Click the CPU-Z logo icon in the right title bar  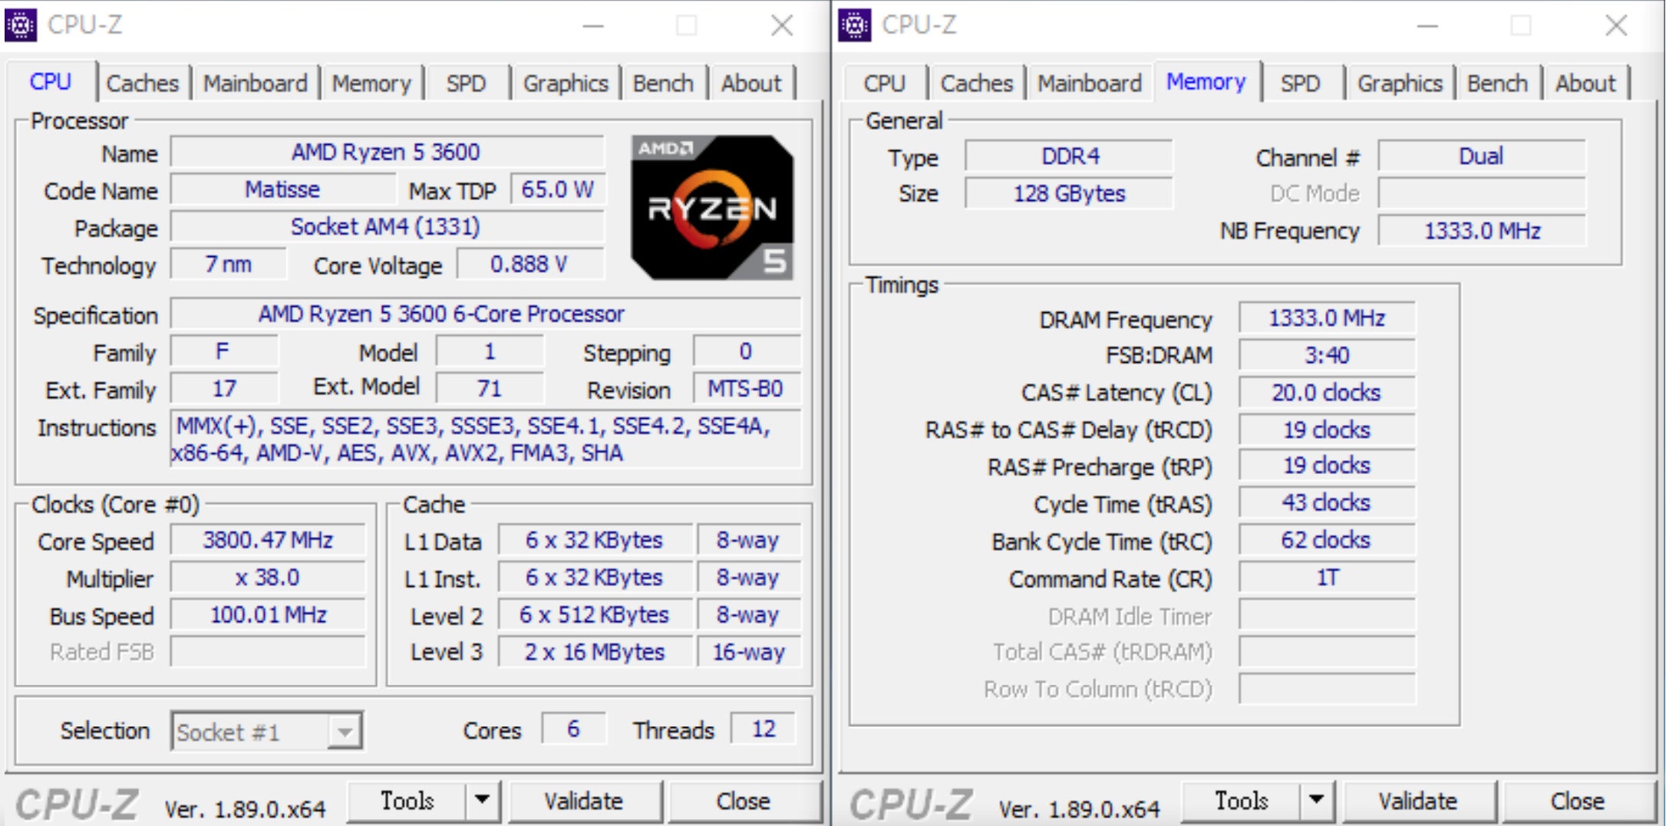point(855,25)
